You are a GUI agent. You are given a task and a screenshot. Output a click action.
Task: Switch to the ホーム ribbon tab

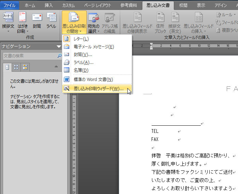[x=30, y=5]
